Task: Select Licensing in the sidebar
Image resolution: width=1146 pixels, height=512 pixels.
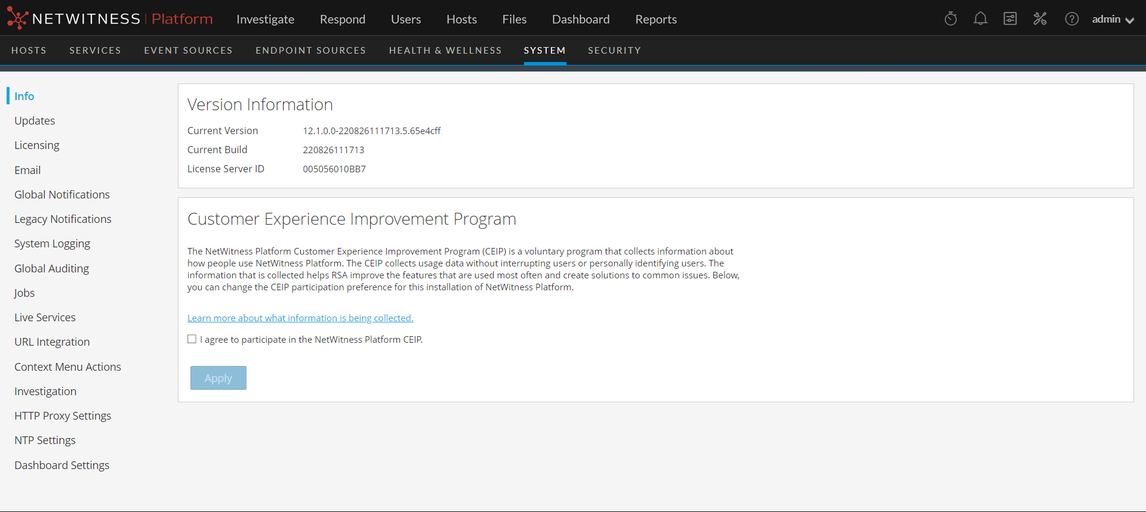Action: point(37,145)
